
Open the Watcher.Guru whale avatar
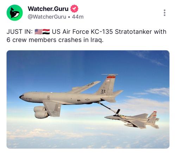15,13
